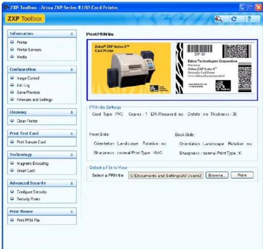Click the 'EIN Required: no' text
Screen dimensions: 263x249
point(167,114)
